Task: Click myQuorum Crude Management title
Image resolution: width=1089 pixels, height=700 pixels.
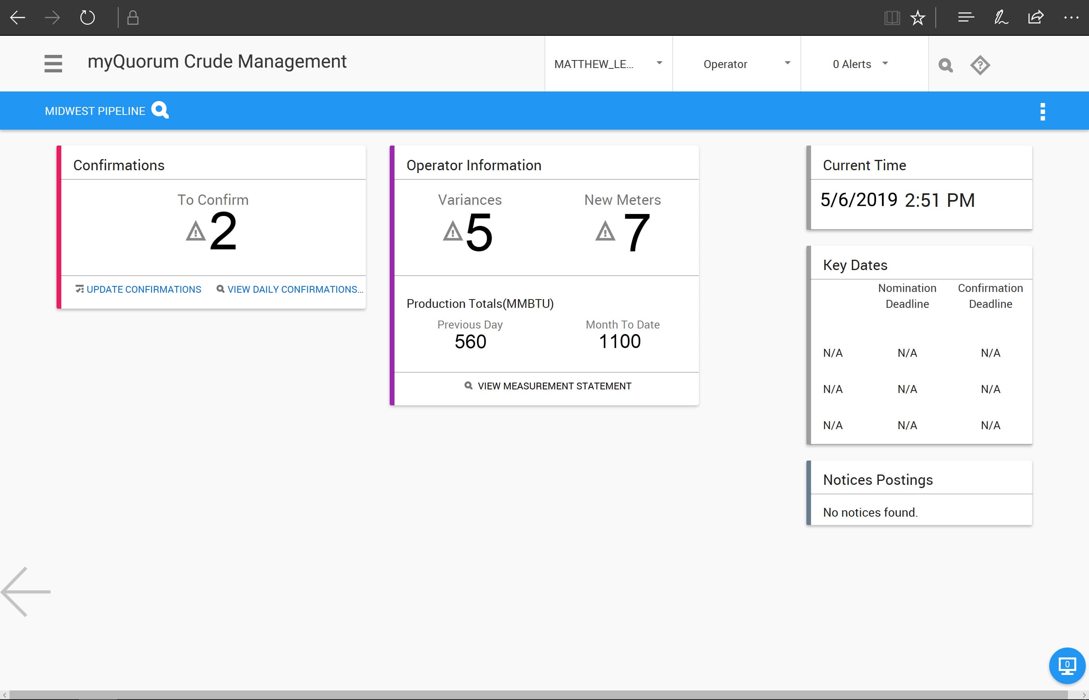Action: coord(217,61)
